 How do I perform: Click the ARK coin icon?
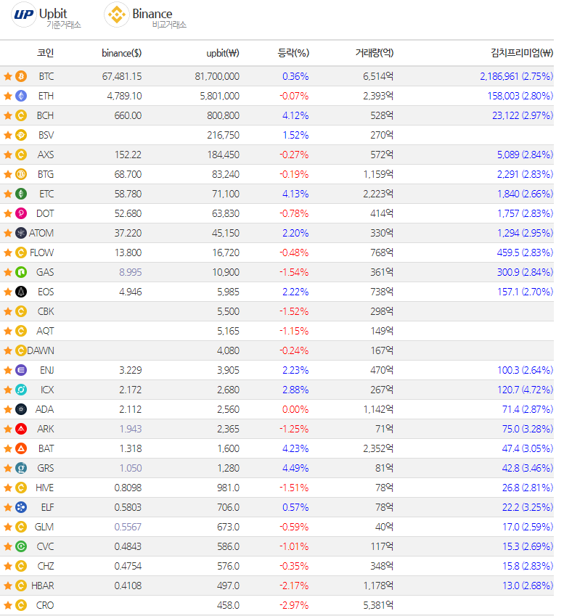coord(21,429)
